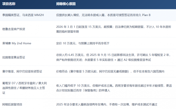Select the 泰国精英签证、马来西亚 MM2H cell
Image resolution: width=176 pixels, height=109 pixels.
click(23, 15)
